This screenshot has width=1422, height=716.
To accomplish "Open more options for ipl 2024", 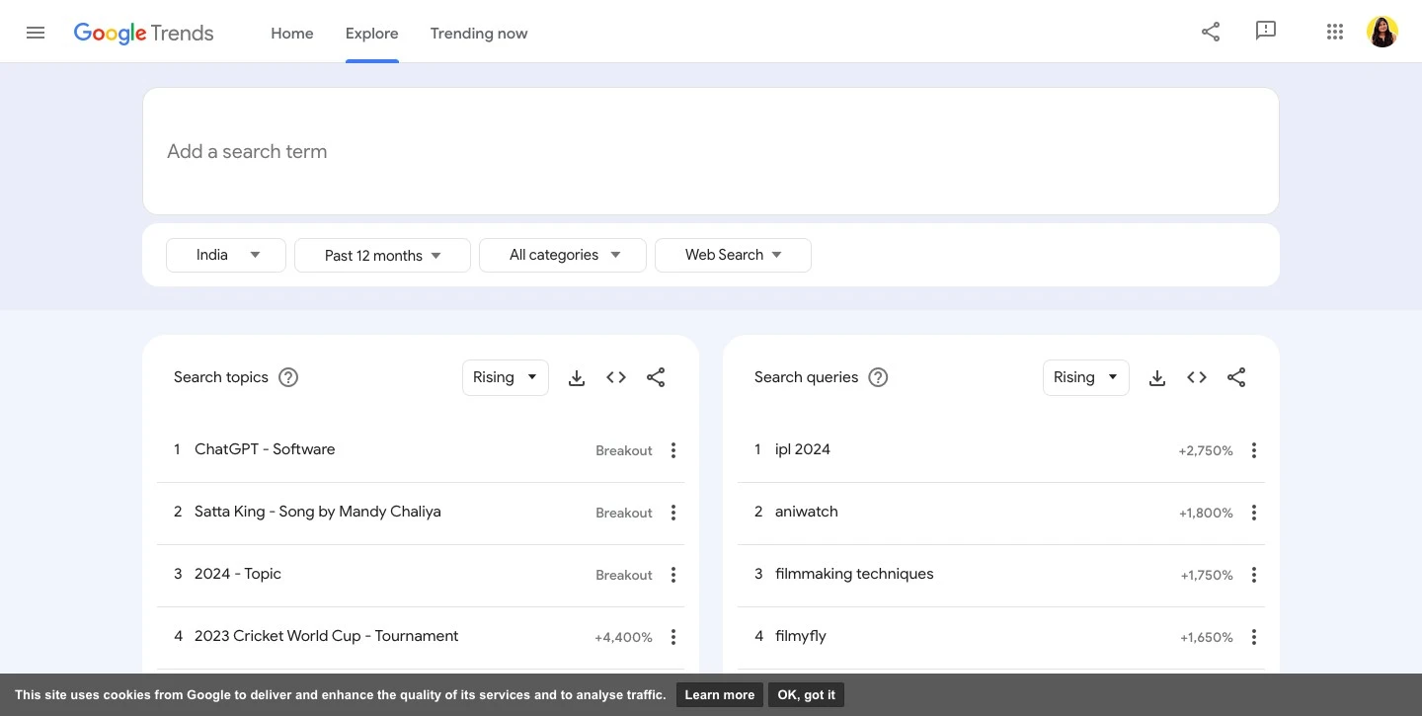I will (1254, 450).
